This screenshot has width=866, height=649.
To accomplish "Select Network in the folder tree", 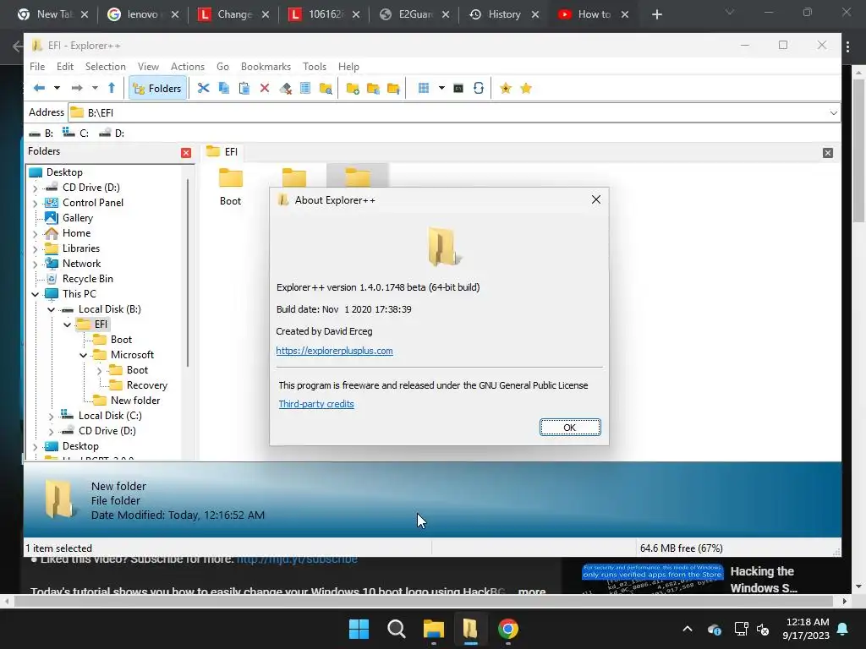I will pyautogui.click(x=81, y=264).
